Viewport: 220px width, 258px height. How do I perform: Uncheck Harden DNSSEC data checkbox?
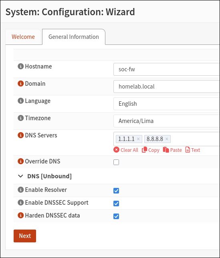tap(116, 216)
